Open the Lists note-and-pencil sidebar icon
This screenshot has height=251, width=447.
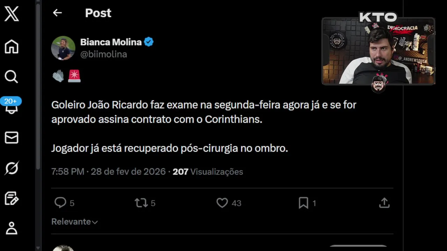pyautogui.click(x=12, y=198)
